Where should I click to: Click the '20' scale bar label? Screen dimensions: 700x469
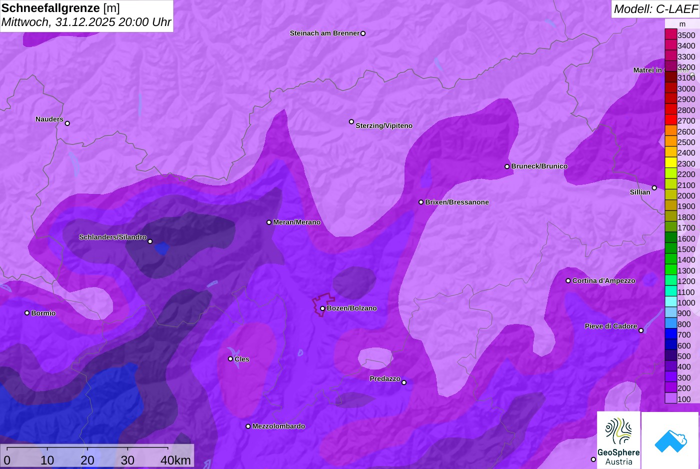click(x=87, y=460)
